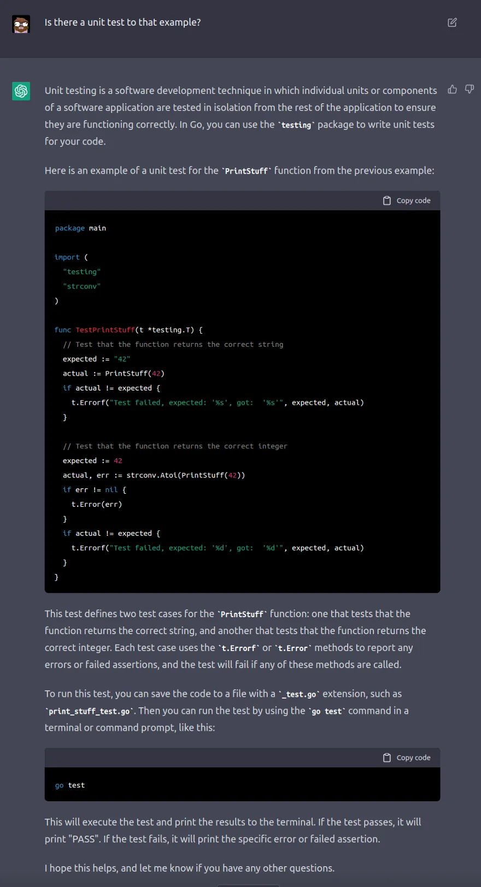Click clipboard icon above the Go test code
The width and height of the screenshot is (481, 887).
click(x=387, y=200)
